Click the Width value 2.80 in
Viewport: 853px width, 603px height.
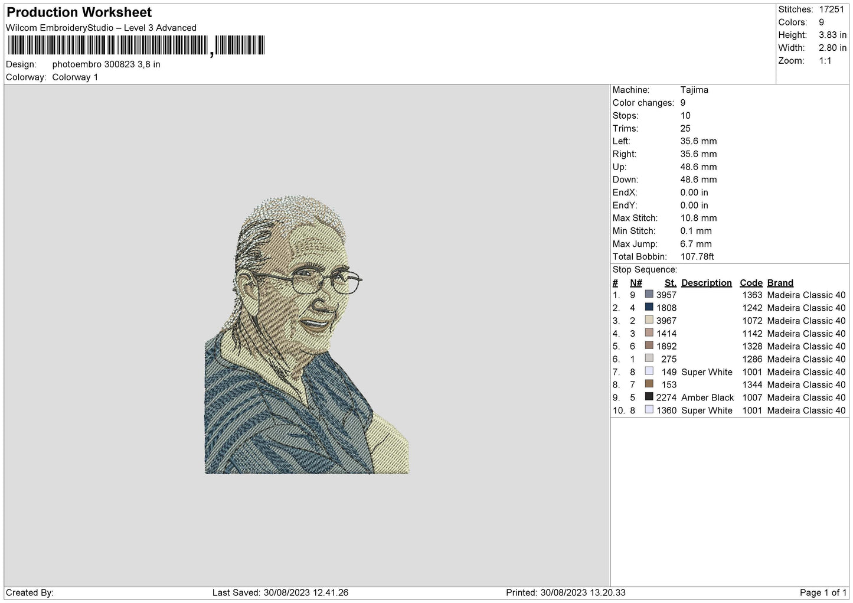coord(832,48)
